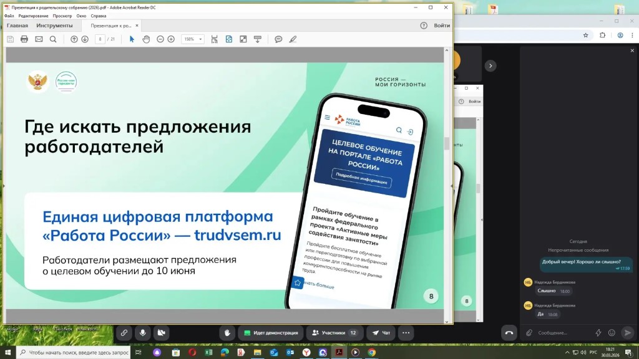This screenshot has width=639, height=359.
Task: Open browser extensions puzzle icon
Action: pos(602,35)
